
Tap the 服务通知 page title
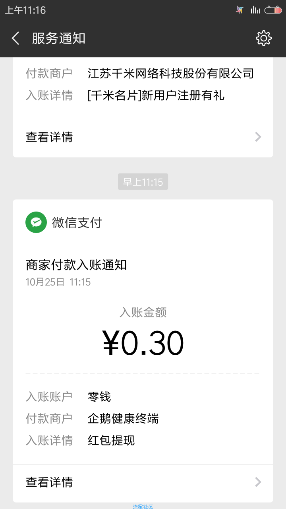click(59, 39)
